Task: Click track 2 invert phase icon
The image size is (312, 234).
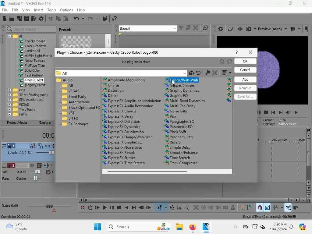Action: coord(39,165)
